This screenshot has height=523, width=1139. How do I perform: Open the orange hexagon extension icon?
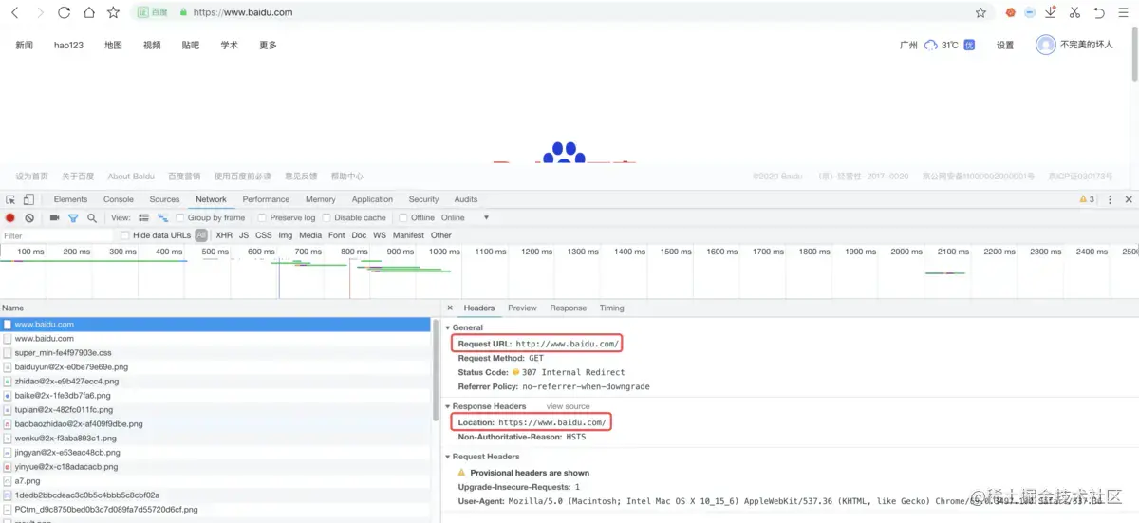pyautogui.click(x=1010, y=12)
